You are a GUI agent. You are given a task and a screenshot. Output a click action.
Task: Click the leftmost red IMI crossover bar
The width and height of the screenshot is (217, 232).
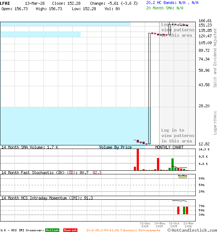pos(178,210)
